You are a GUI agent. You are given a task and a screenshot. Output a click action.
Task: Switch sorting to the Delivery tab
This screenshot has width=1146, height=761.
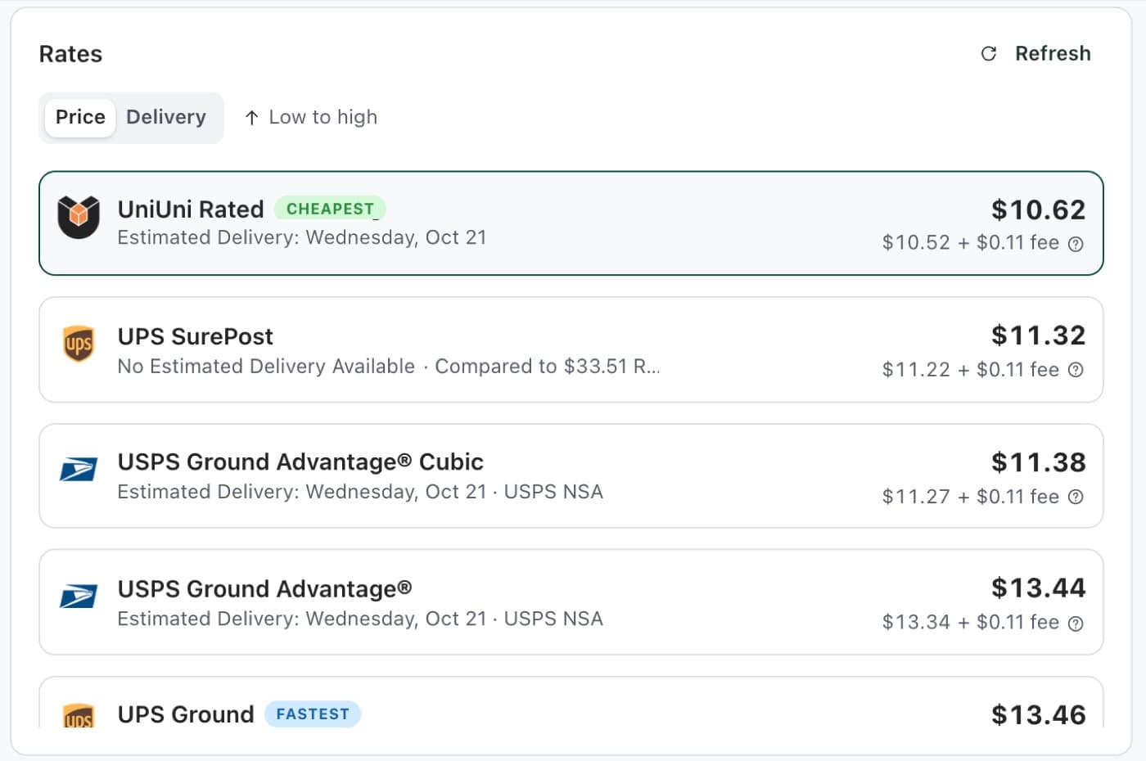click(x=166, y=117)
